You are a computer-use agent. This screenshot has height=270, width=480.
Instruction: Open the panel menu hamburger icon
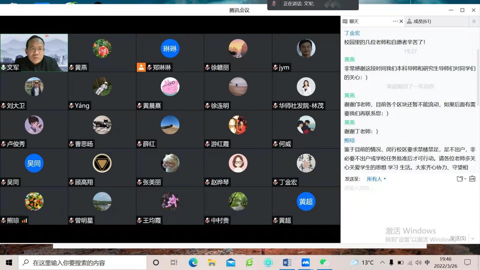pos(474,22)
